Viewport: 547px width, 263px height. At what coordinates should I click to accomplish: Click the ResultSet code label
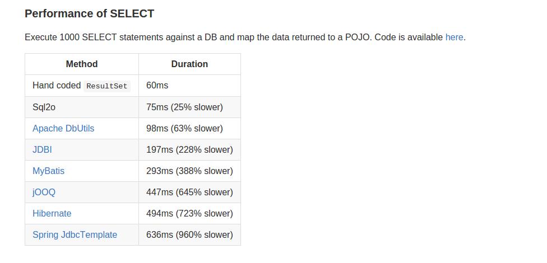pyautogui.click(x=106, y=86)
